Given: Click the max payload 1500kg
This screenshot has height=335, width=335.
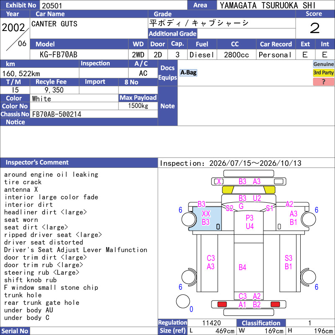Looking at the screenshot, I should (138, 106).
